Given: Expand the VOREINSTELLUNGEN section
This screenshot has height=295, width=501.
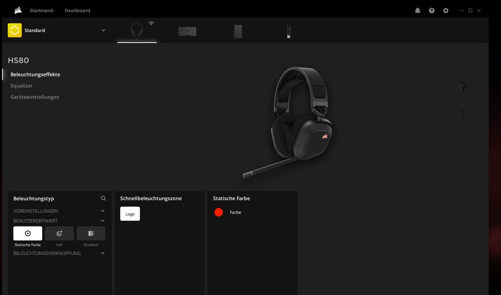Looking at the screenshot, I should click(59, 211).
